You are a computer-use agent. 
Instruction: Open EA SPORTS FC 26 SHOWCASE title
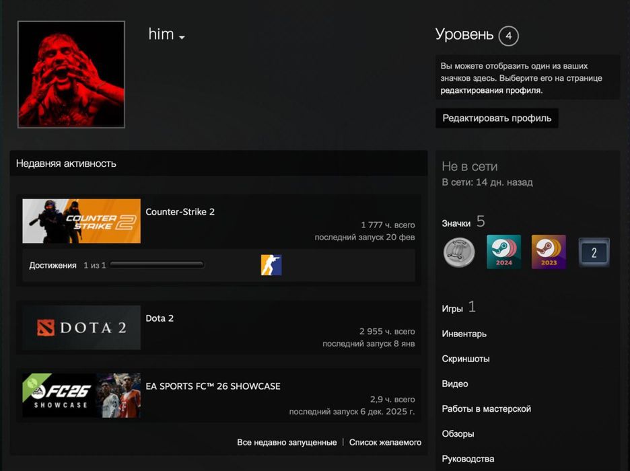point(213,386)
